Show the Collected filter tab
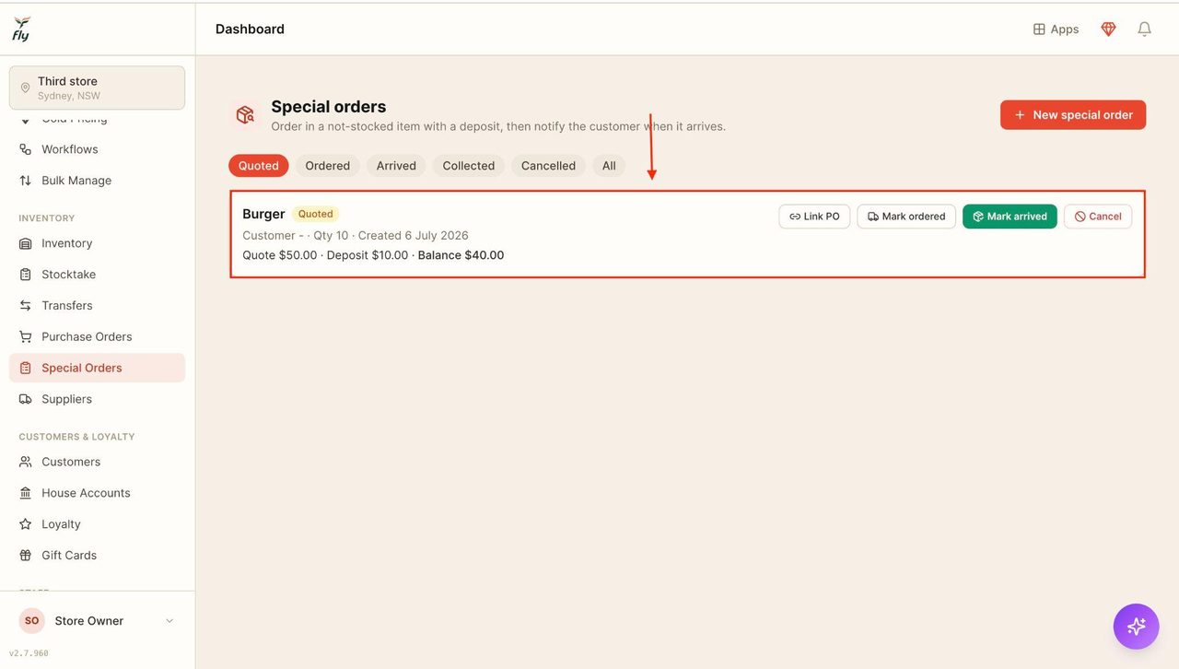1179x669 pixels. pos(468,166)
